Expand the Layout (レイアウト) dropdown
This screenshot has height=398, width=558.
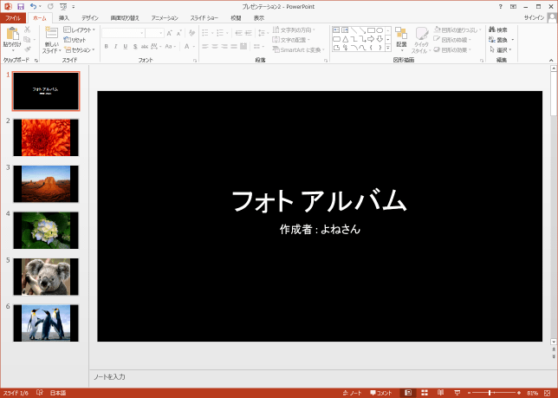pos(81,29)
